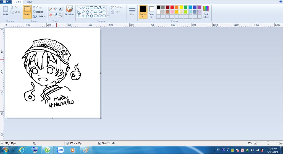Click the canvas bottom-right corner handle
Image resolution: width=283 pixels, height=154 pixels.
tap(101, 118)
